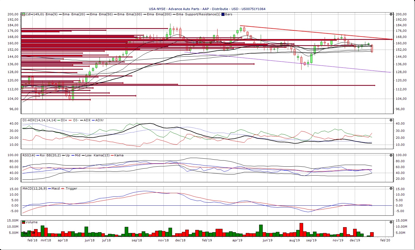Click the green candle swatch beside Cdl=149,01
Viewport: 415px width, 250px height.
tap(24, 14)
